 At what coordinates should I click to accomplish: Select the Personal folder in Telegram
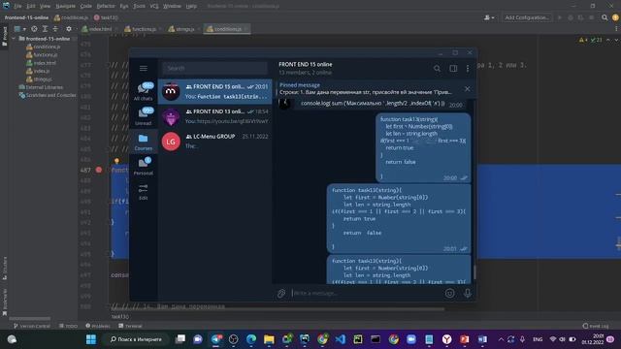144,166
